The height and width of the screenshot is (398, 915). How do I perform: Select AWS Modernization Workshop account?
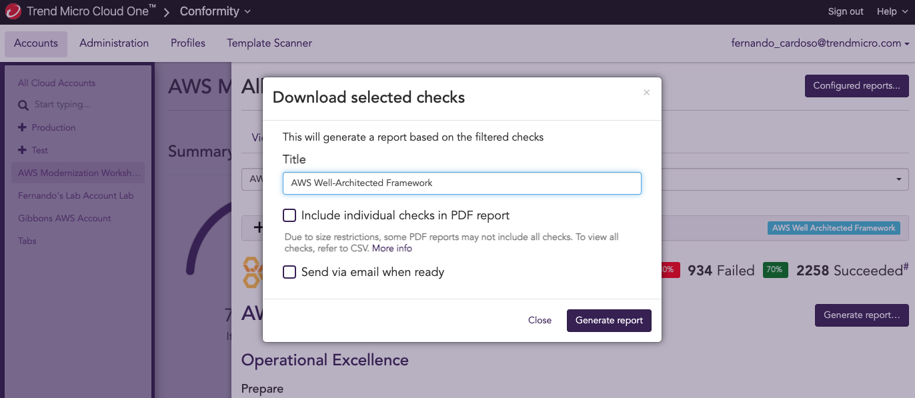coord(79,173)
